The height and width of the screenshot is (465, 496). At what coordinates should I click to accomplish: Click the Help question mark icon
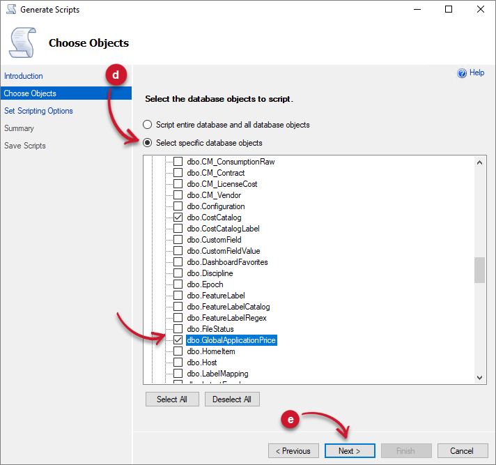[462, 73]
